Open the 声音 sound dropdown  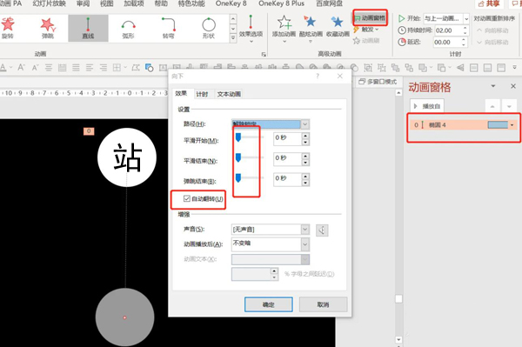click(304, 230)
